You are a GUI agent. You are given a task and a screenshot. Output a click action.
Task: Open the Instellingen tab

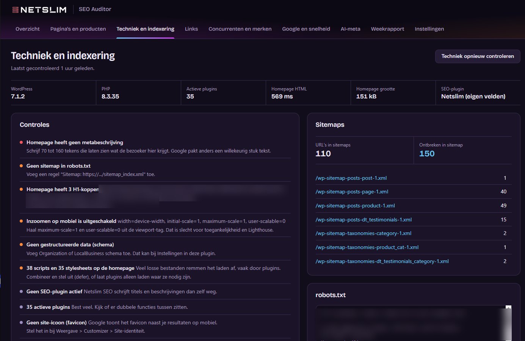coord(429,29)
